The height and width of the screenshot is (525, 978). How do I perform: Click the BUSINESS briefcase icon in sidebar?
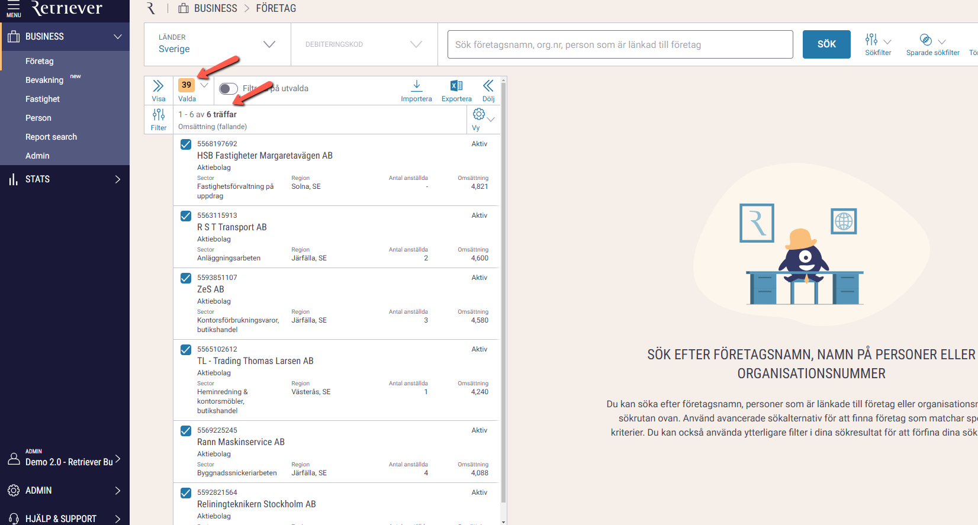point(14,37)
